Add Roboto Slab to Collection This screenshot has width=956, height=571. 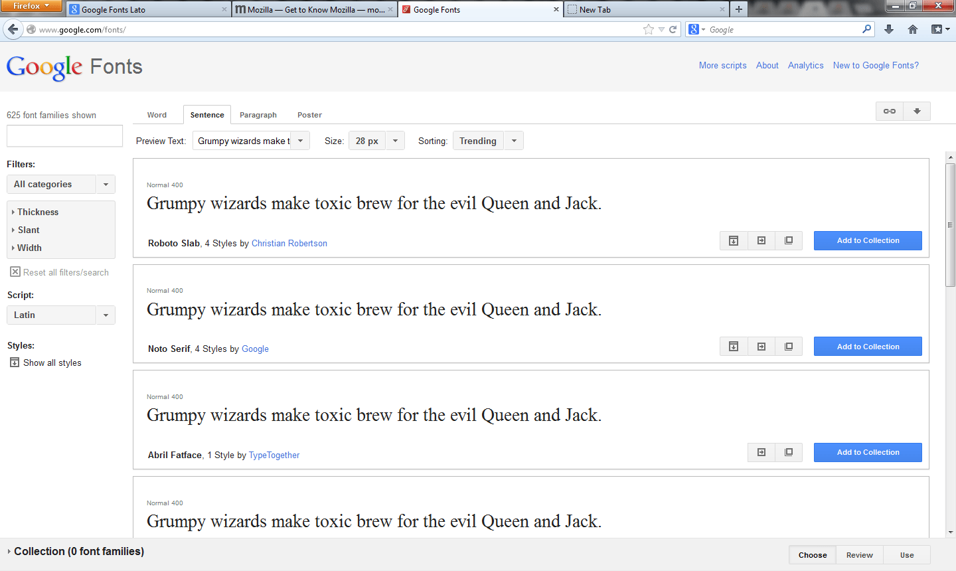(x=868, y=240)
